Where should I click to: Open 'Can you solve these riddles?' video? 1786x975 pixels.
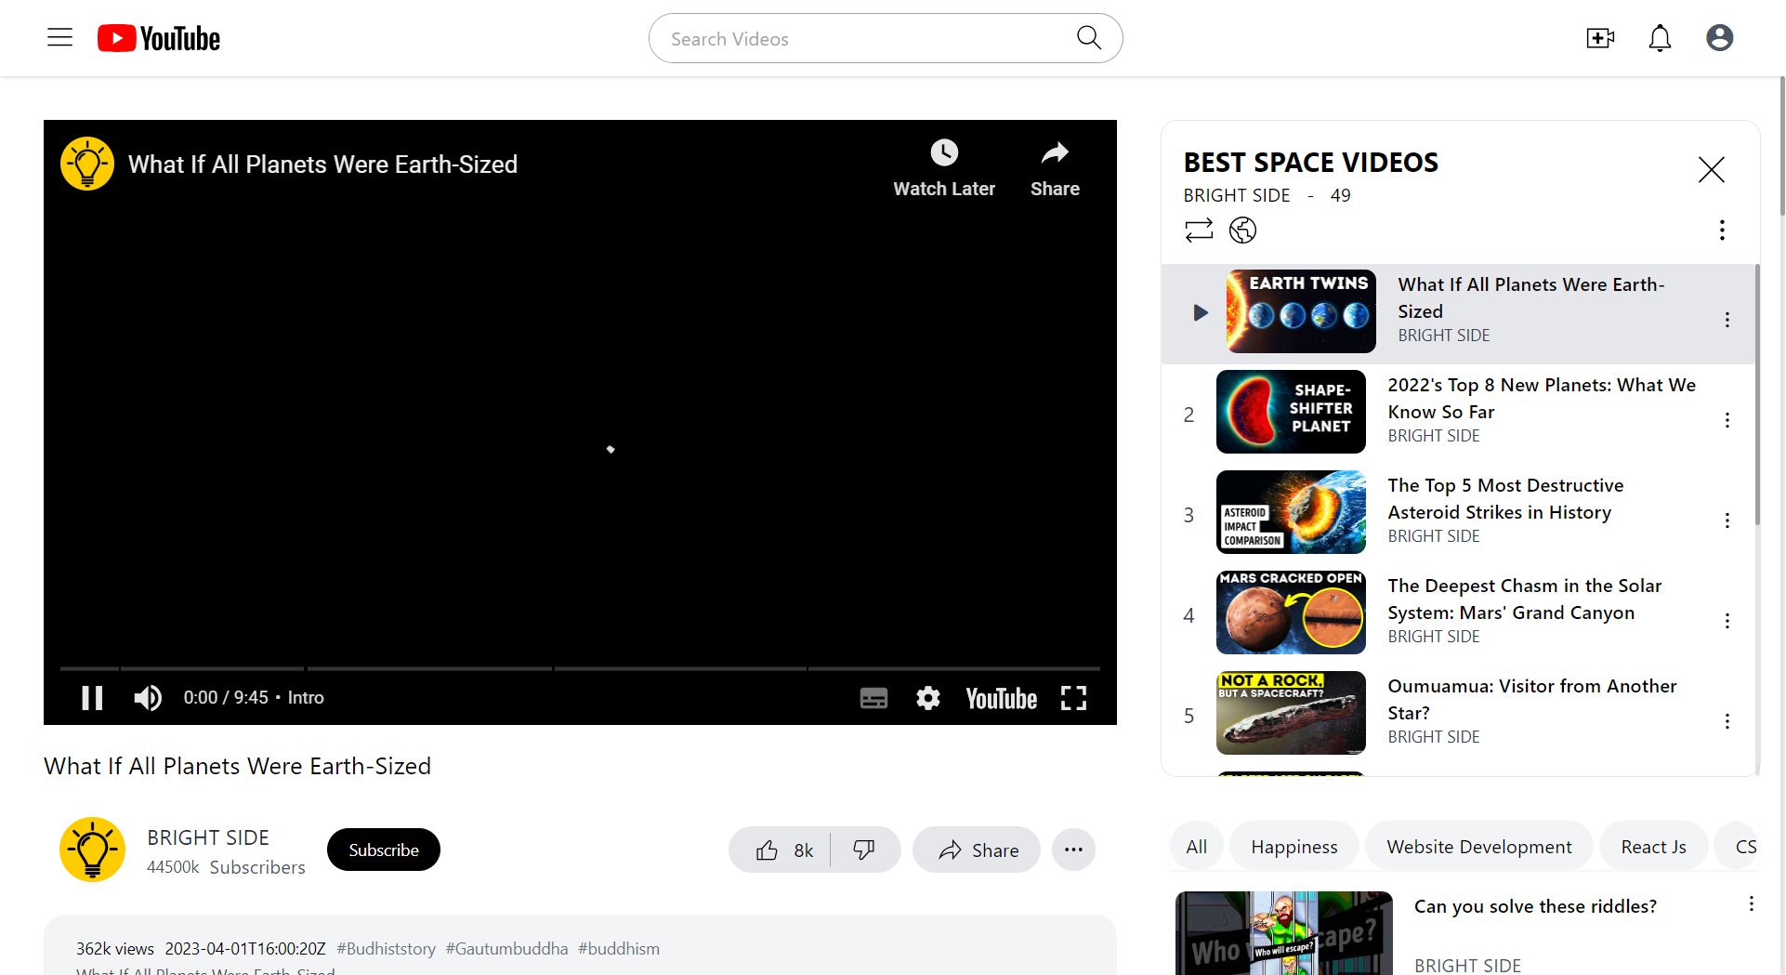[x=1535, y=906]
